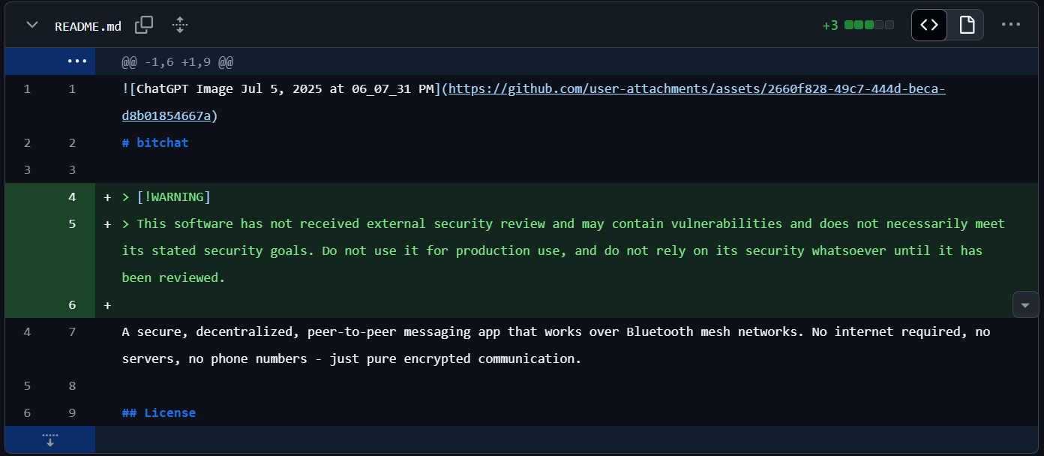Screen dimensions: 1044x456
Task: Click the floating scroll-down circle button
Action: [x=1025, y=304]
